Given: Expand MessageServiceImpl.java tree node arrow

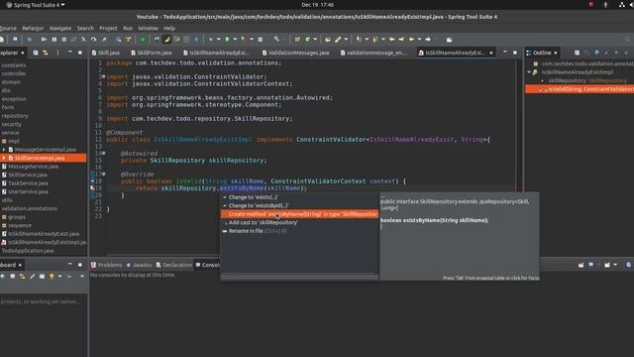Looking at the screenshot, I should 4,150.
